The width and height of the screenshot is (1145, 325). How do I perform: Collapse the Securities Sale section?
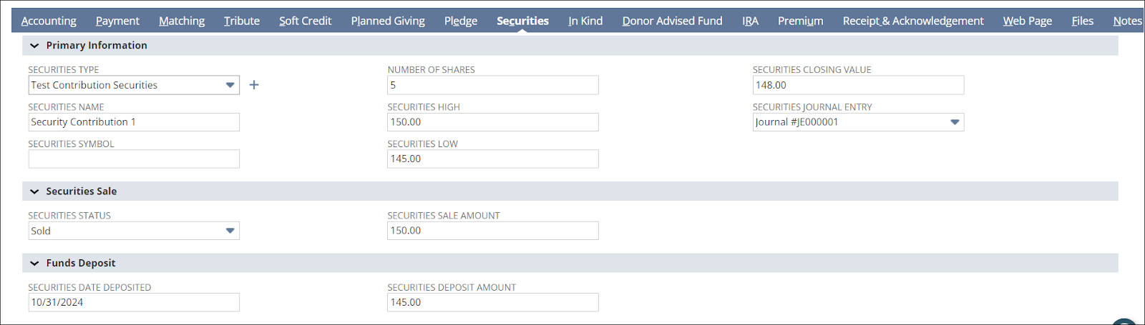34,191
